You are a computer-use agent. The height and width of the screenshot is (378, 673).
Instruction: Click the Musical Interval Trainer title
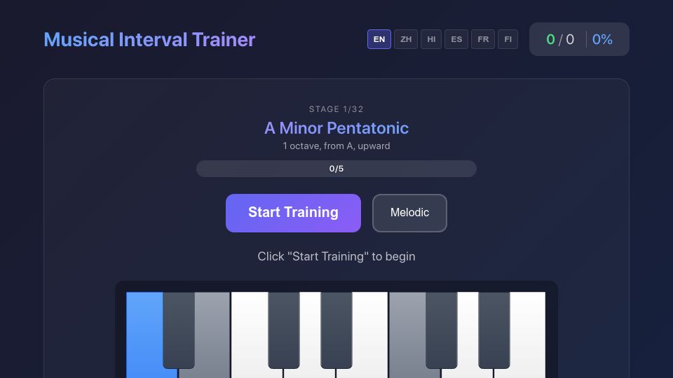(x=149, y=39)
